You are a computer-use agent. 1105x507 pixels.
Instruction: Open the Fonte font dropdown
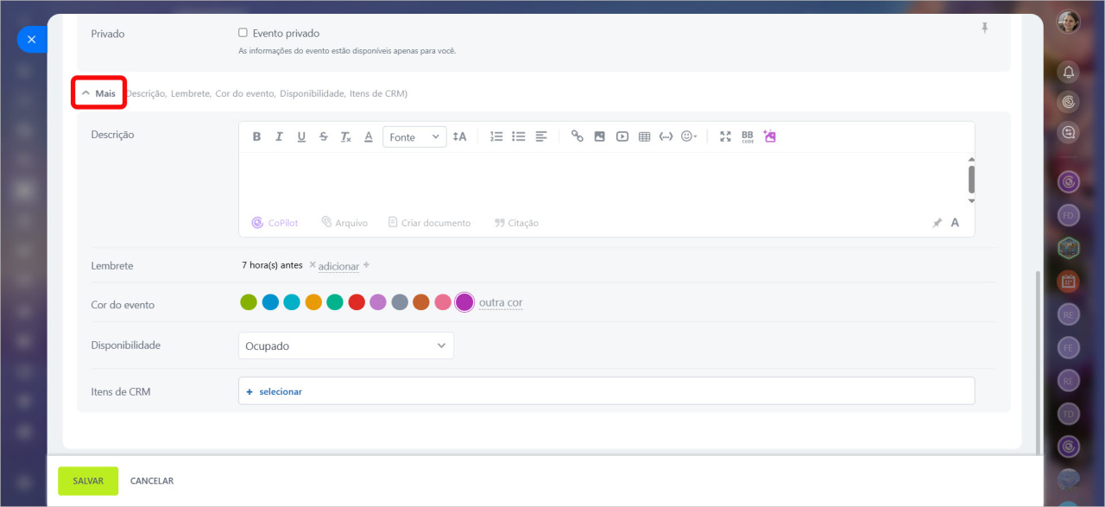[414, 136]
